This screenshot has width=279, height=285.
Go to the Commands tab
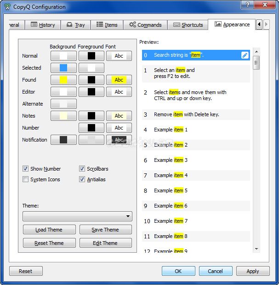[x=145, y=25]
